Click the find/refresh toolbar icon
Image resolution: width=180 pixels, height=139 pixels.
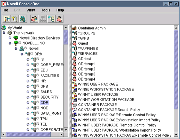(23, 19)
